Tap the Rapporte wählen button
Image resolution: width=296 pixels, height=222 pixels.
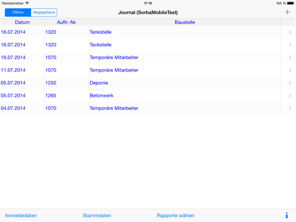[176, 215]
